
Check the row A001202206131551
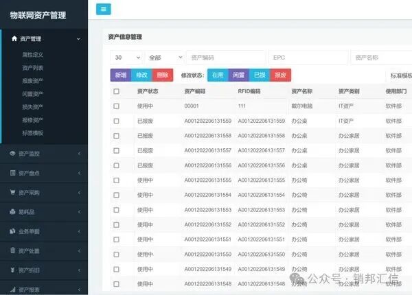[116, 239]
